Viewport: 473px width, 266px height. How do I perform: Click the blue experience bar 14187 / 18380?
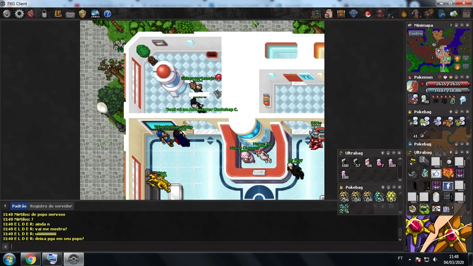click(448, 90)
